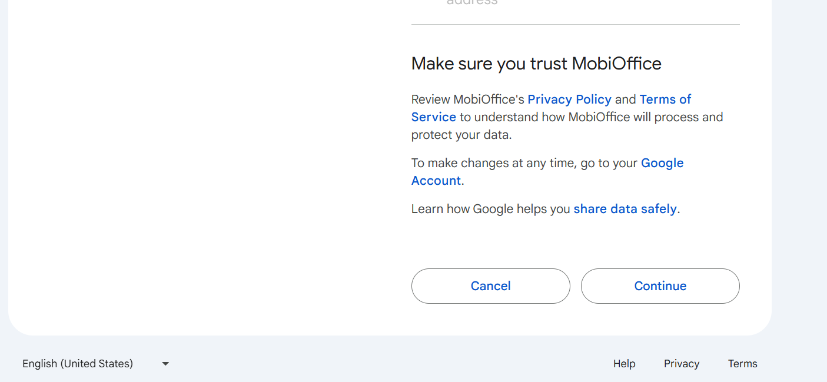Image resolution: width=827 pixels, height=382 pixels.
Task: Expand the language dropdown arrow
Action: 165,364
